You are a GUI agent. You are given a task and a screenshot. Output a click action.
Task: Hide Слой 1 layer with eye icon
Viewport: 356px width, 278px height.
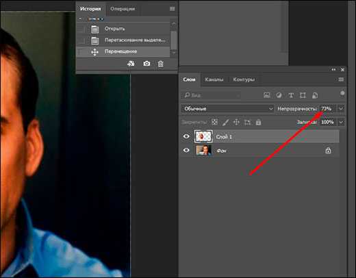coord(186,136)
